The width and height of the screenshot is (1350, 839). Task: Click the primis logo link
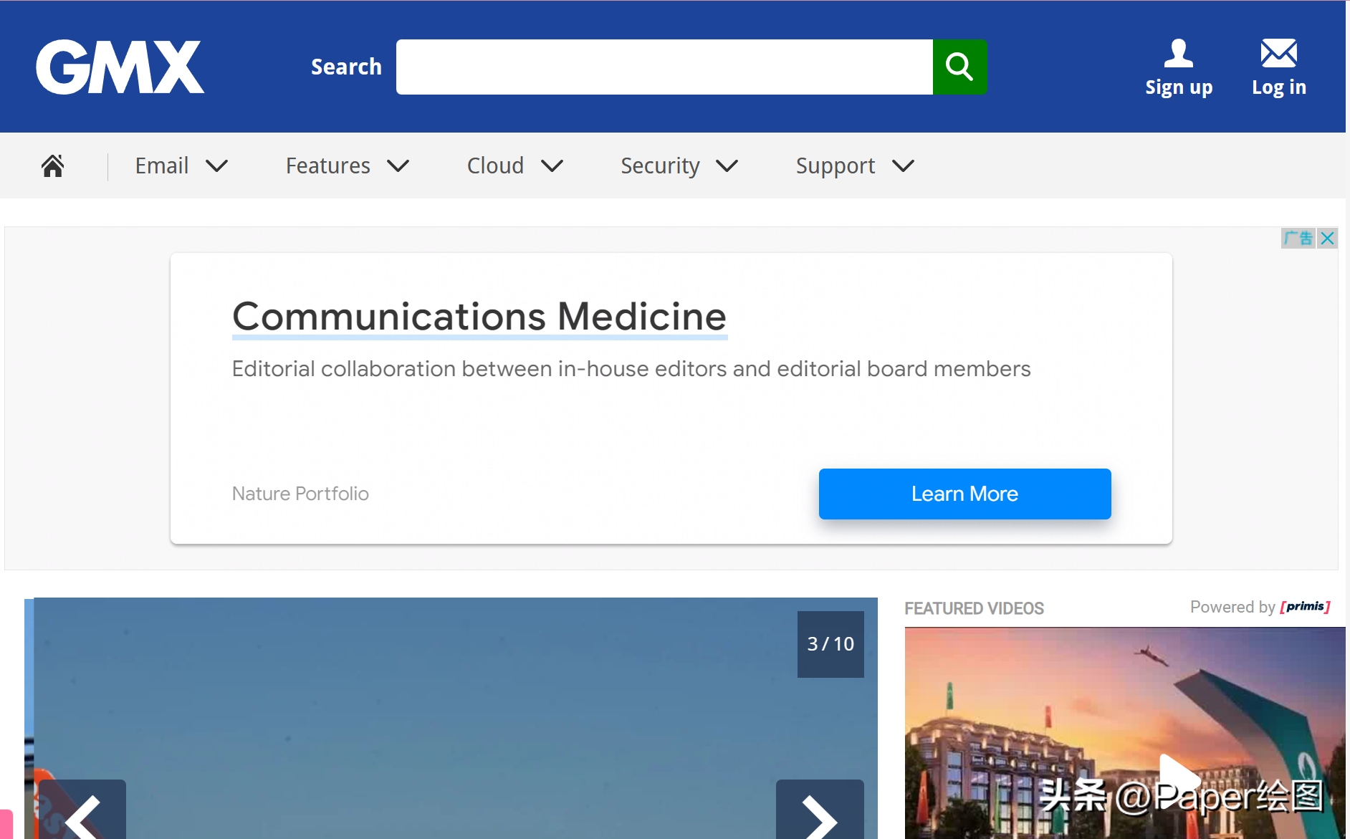[x=1305, y=607]
